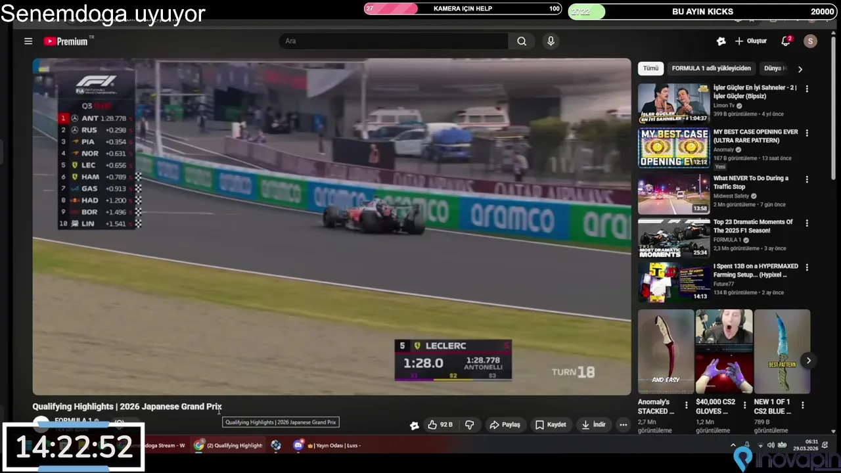Open What NEVER To Do traffic stop thumbnail
Image resolution: width=841 pixels, height=473 pixels.
click(x=673, y=194)
